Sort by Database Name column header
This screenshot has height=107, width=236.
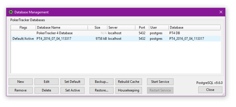[x=62, y=28]
